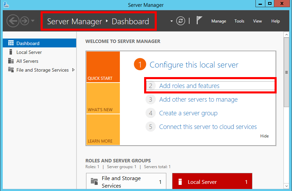The image size is (292, 191).
Task: Click Add roles and features link
Action: [189, 86]
